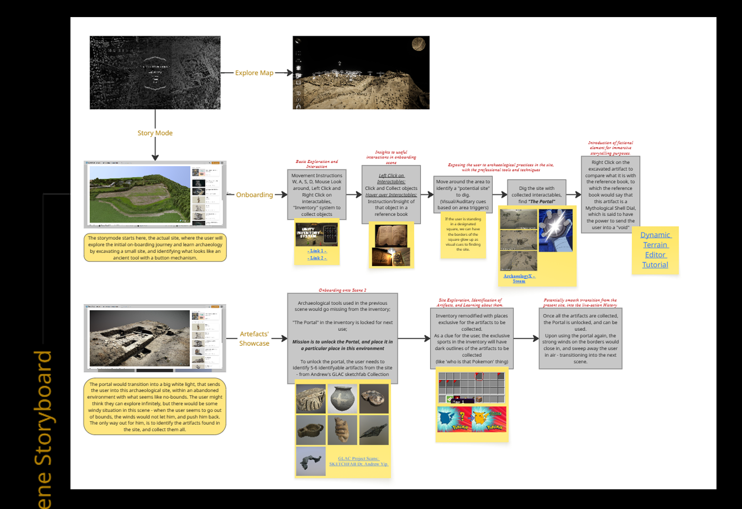The image size is (742, 509).
Task: Select the inventory grid slots image
Action: click(x=471, y=388)
